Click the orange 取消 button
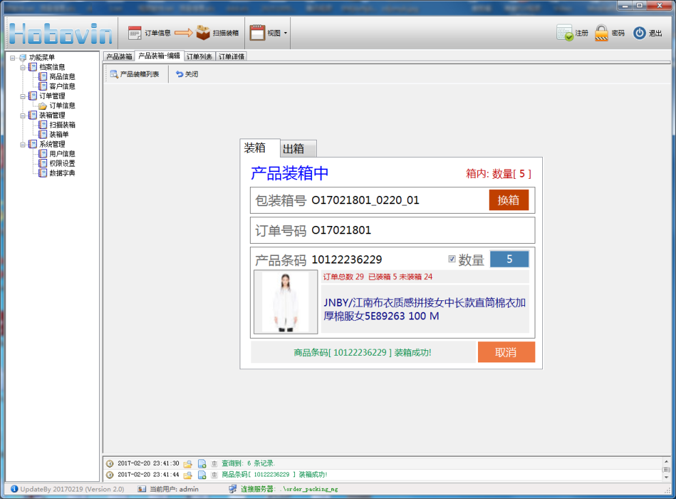Screen dimensions: 676x499 tap(505, 352)
